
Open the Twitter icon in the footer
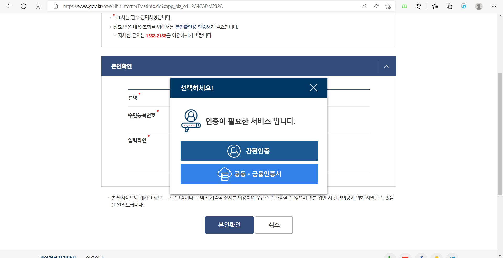pyautogui.click(x=453, y=257)
